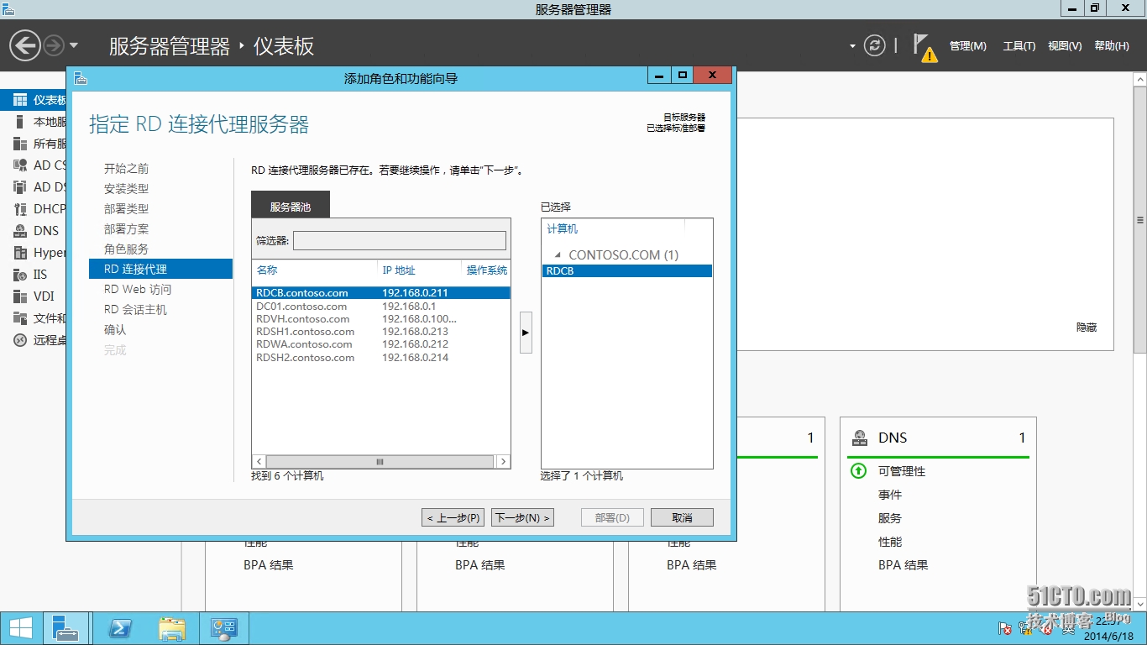Screen dimensions: 1147x645
Task: Select the all servers icon in sidebar
Action: [x=20, y=144]
